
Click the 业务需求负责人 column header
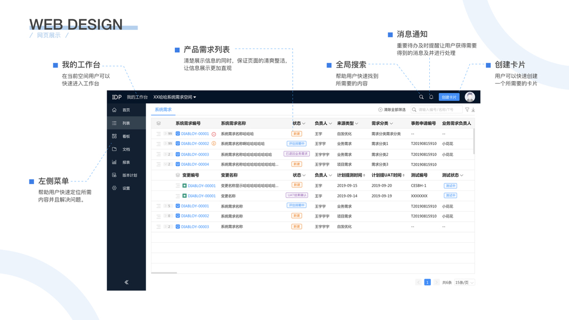click(x=456, y=123)
